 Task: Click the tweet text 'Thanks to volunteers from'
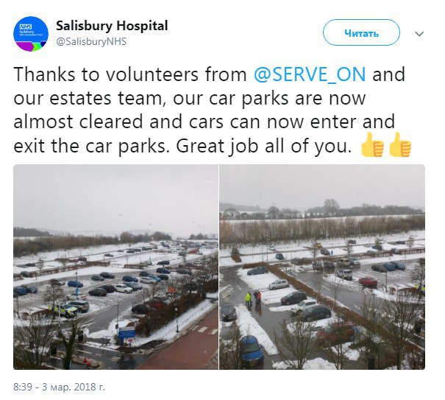click(x=130, y=74)
